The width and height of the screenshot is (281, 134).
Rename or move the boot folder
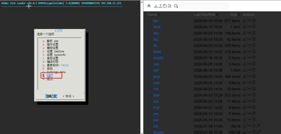(x=249, y=27)
